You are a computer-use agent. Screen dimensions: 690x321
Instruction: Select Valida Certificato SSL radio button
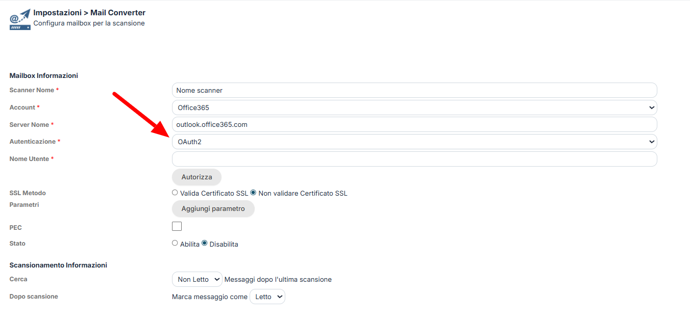(x=175, y=193)
